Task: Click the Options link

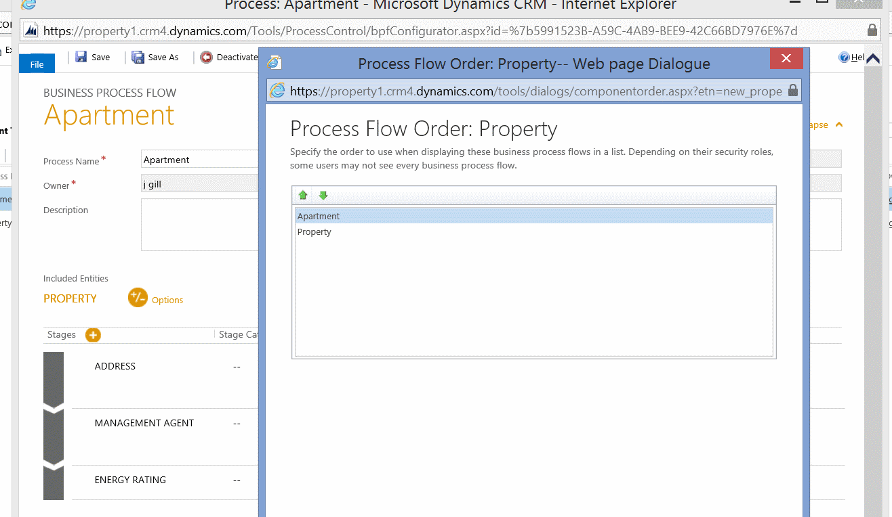Action: (167, 300)
